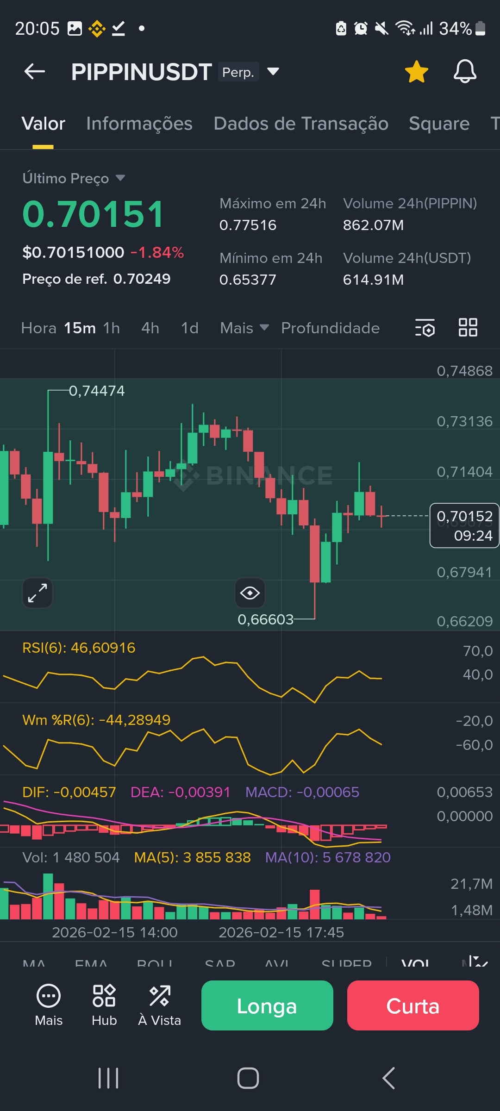Viewport: 500px width, 1111px height.
Task: Tap the large last price 0.70151
Action: (93, 214)
